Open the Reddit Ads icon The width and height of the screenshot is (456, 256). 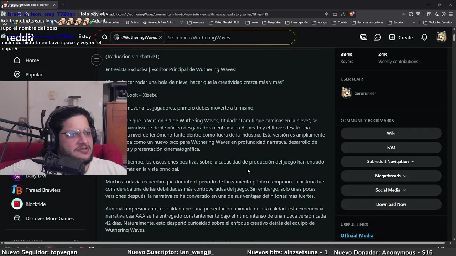pos(363,37)
